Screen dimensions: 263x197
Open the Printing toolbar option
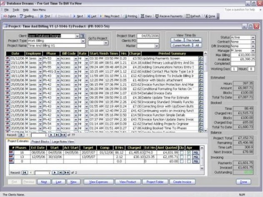click(x=130, y=16)
